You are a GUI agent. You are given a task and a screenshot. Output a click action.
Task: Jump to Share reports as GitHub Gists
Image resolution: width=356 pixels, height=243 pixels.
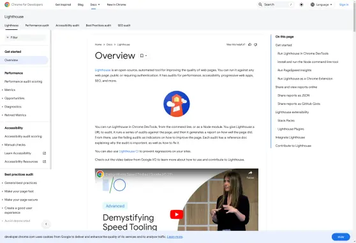pos(299,104)
